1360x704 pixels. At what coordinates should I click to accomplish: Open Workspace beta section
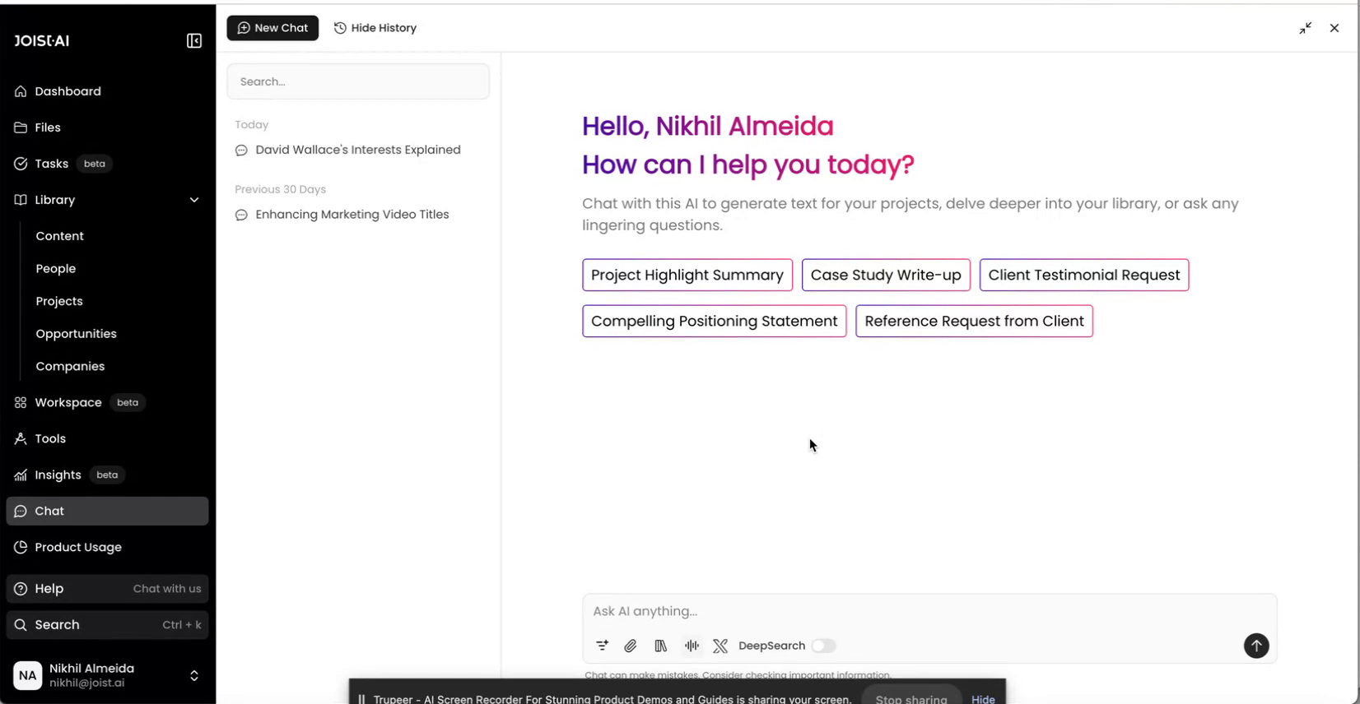(x=107, y=402)
